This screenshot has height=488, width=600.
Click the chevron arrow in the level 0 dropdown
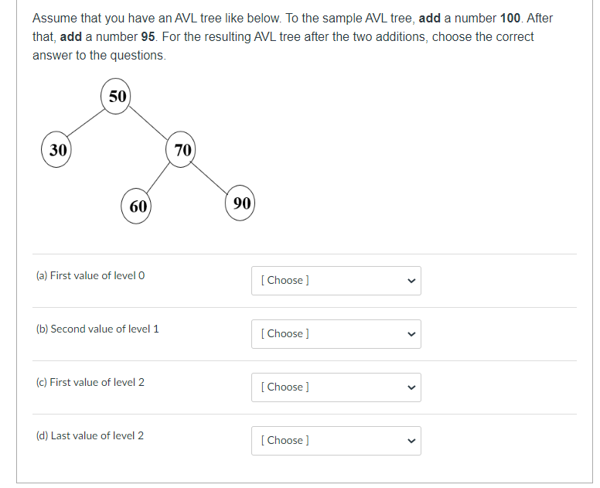[x=411, y=281]
